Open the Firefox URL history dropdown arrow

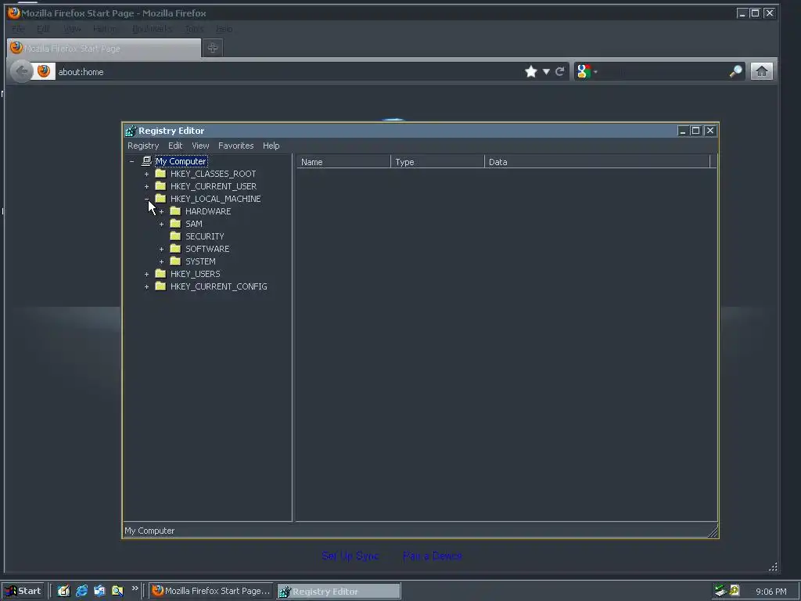(546, 71)
